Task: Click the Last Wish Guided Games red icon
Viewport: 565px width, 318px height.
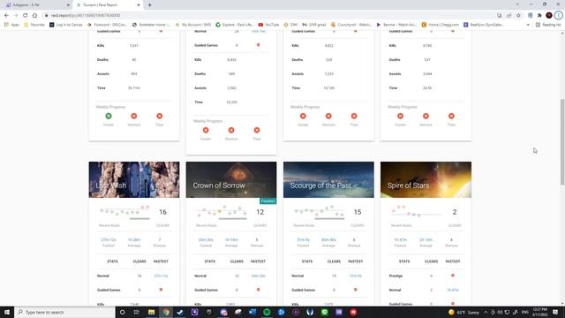Action: click(161, 290)
